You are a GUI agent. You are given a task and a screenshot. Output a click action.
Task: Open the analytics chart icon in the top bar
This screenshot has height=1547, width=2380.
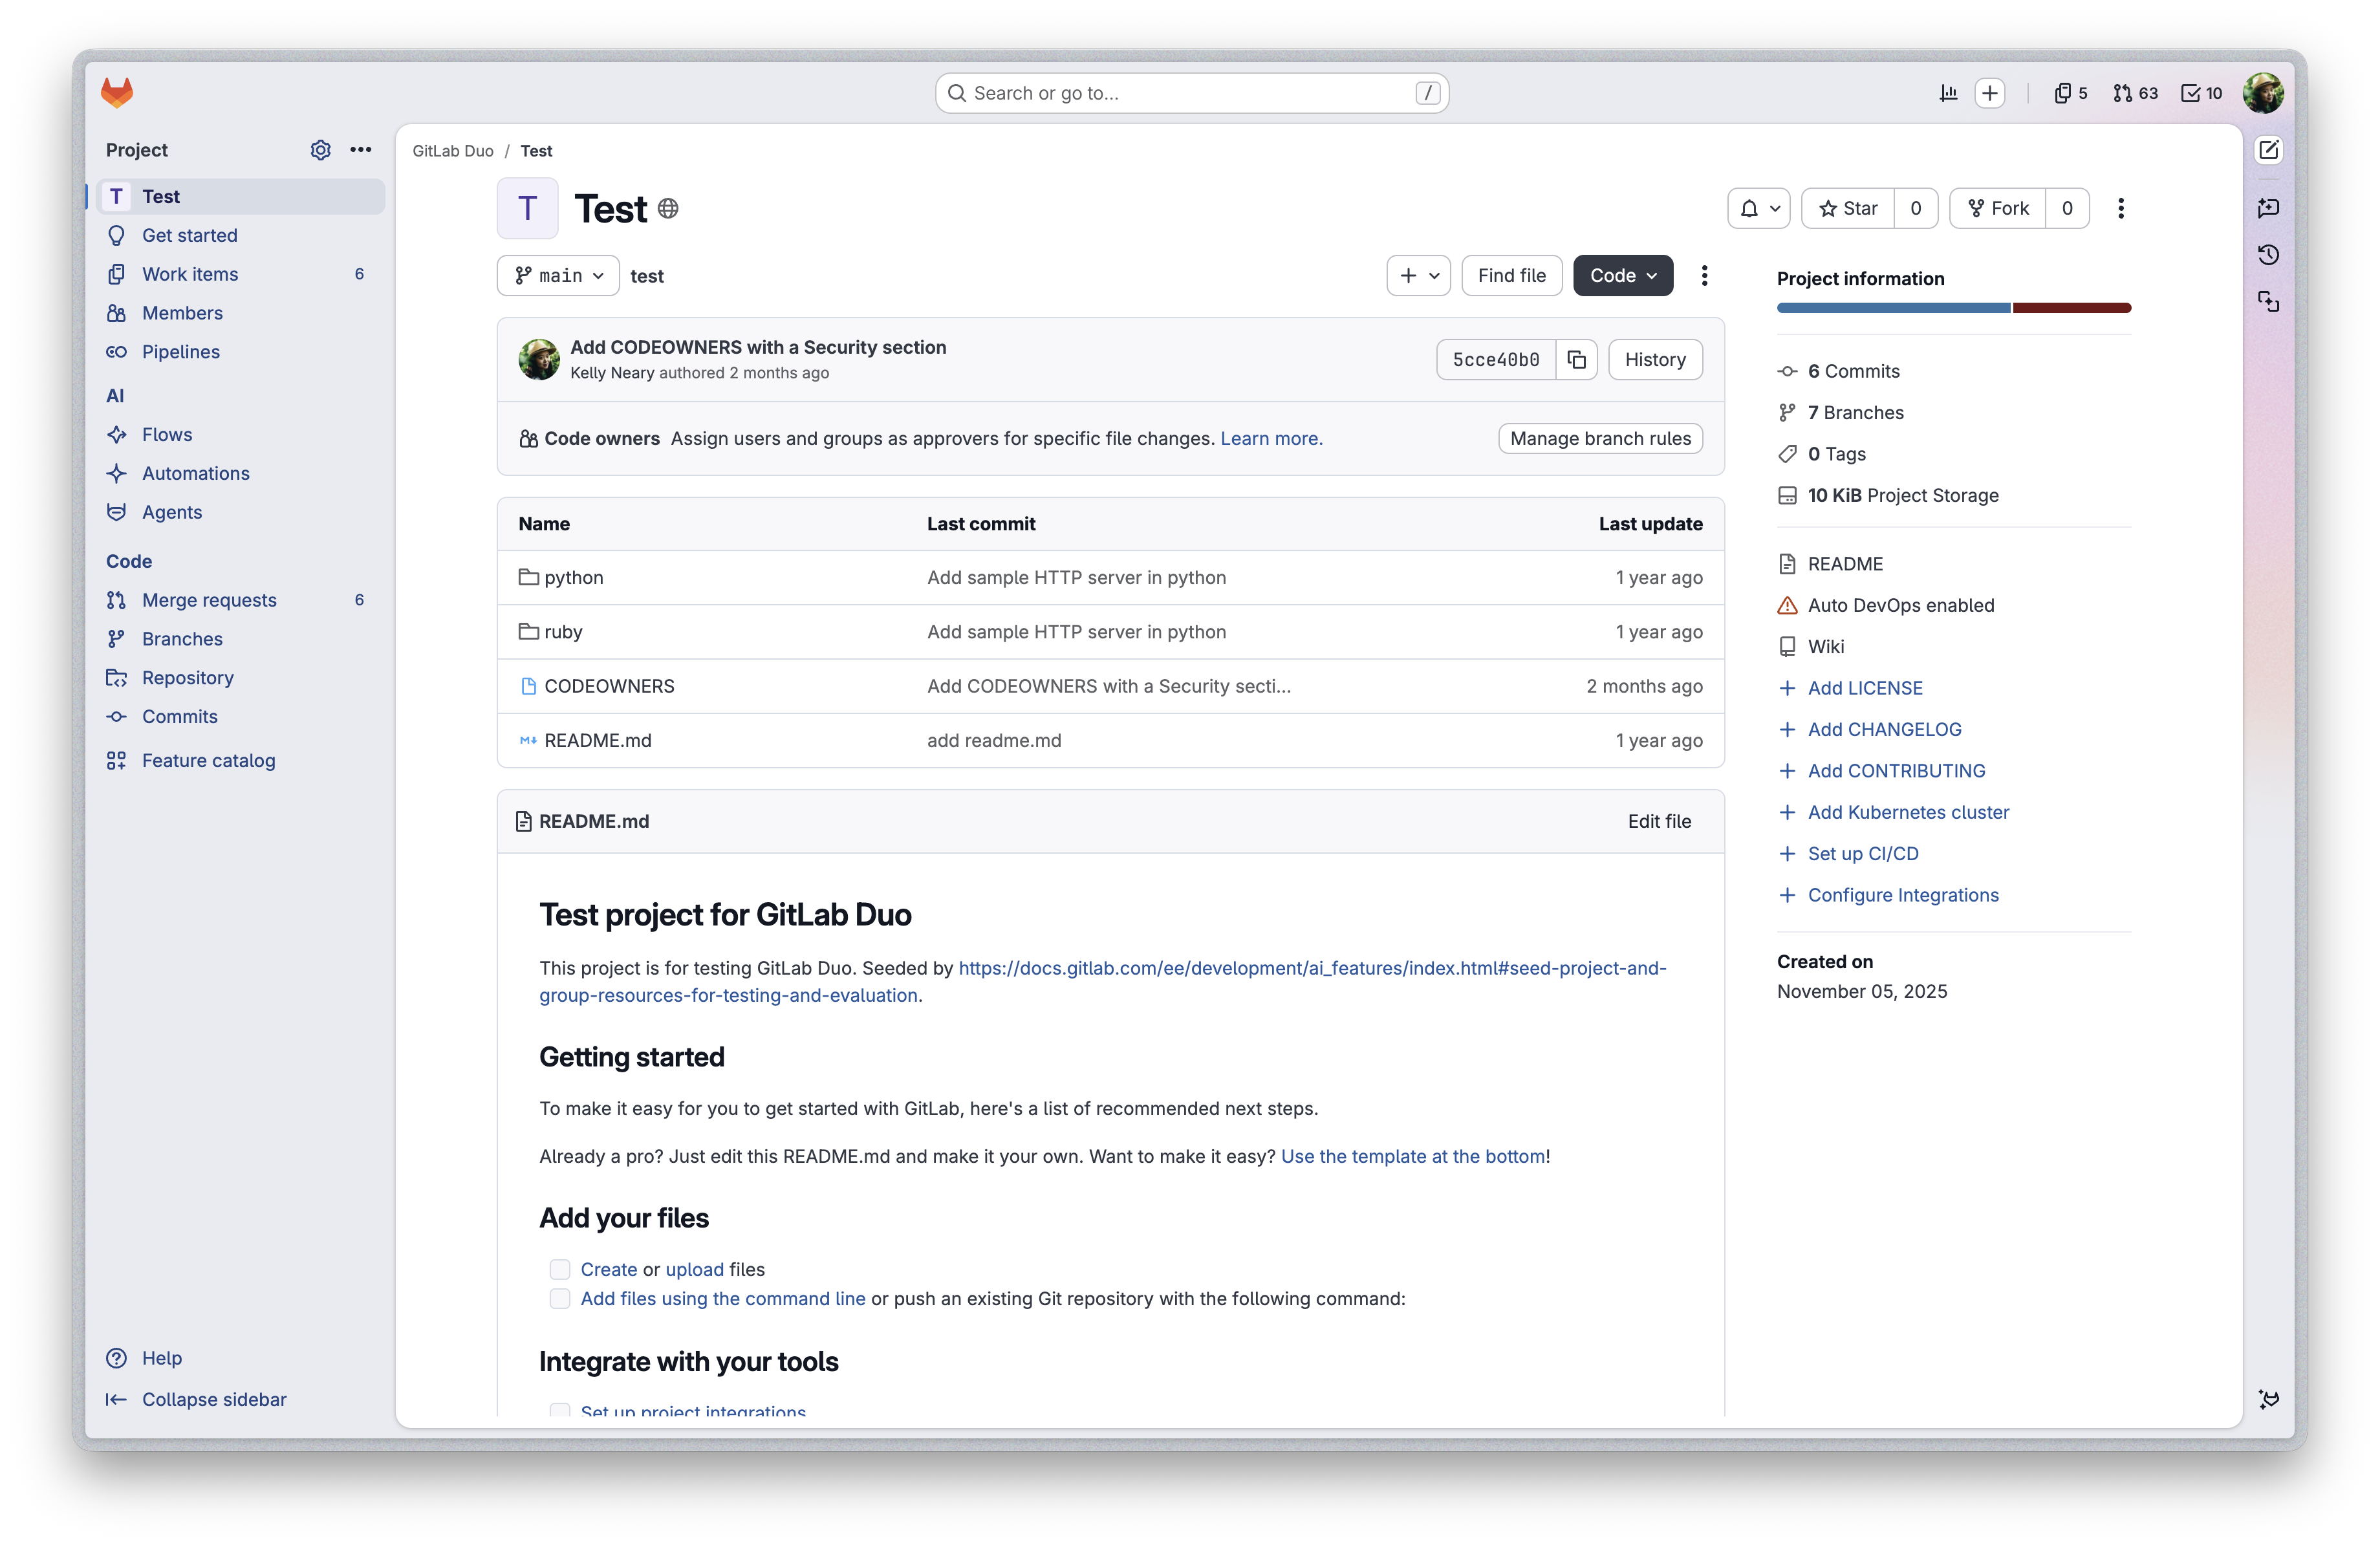tap(1948, 93)
